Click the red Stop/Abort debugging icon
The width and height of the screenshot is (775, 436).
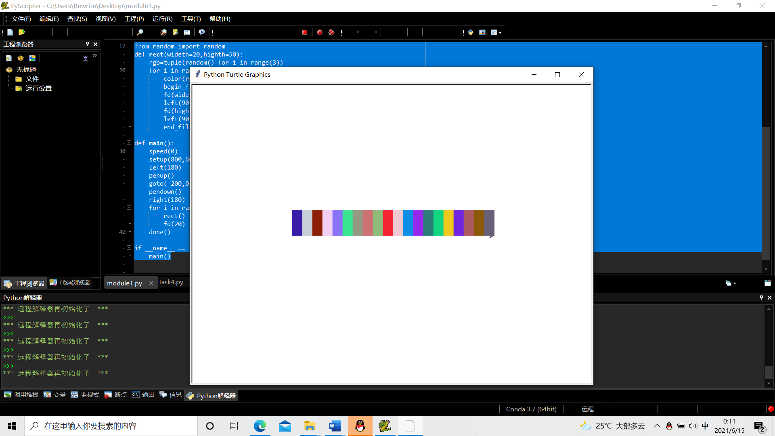(305, 32)
